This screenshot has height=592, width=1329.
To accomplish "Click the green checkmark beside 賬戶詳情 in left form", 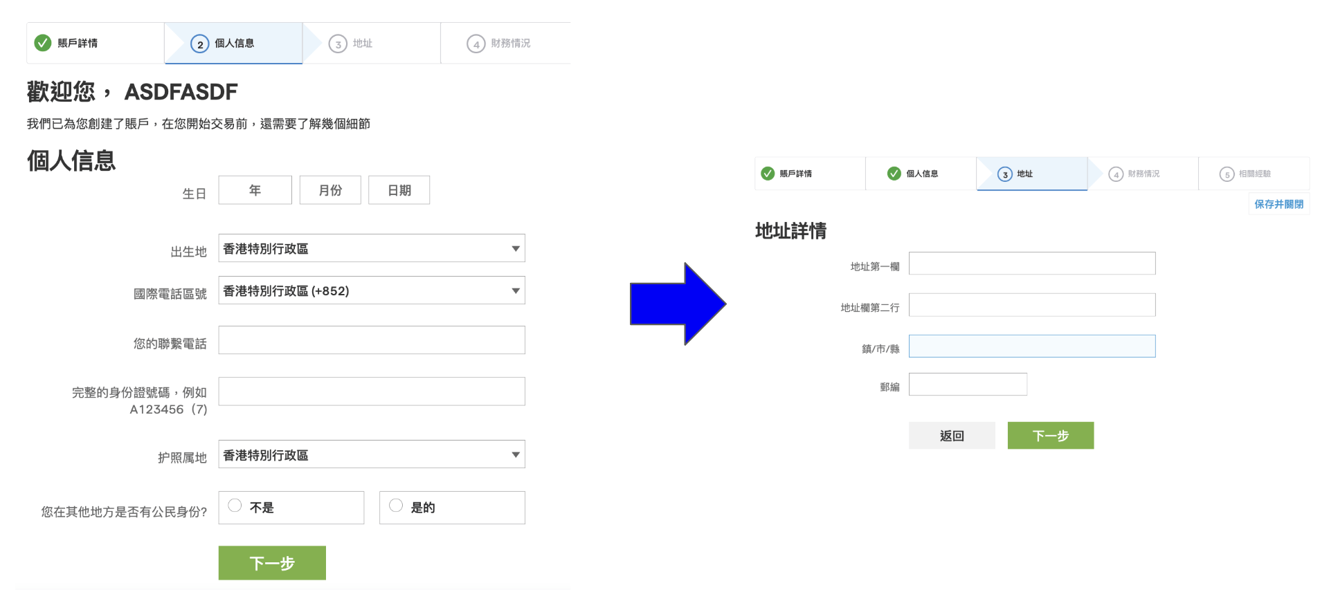I will [43, 43].
